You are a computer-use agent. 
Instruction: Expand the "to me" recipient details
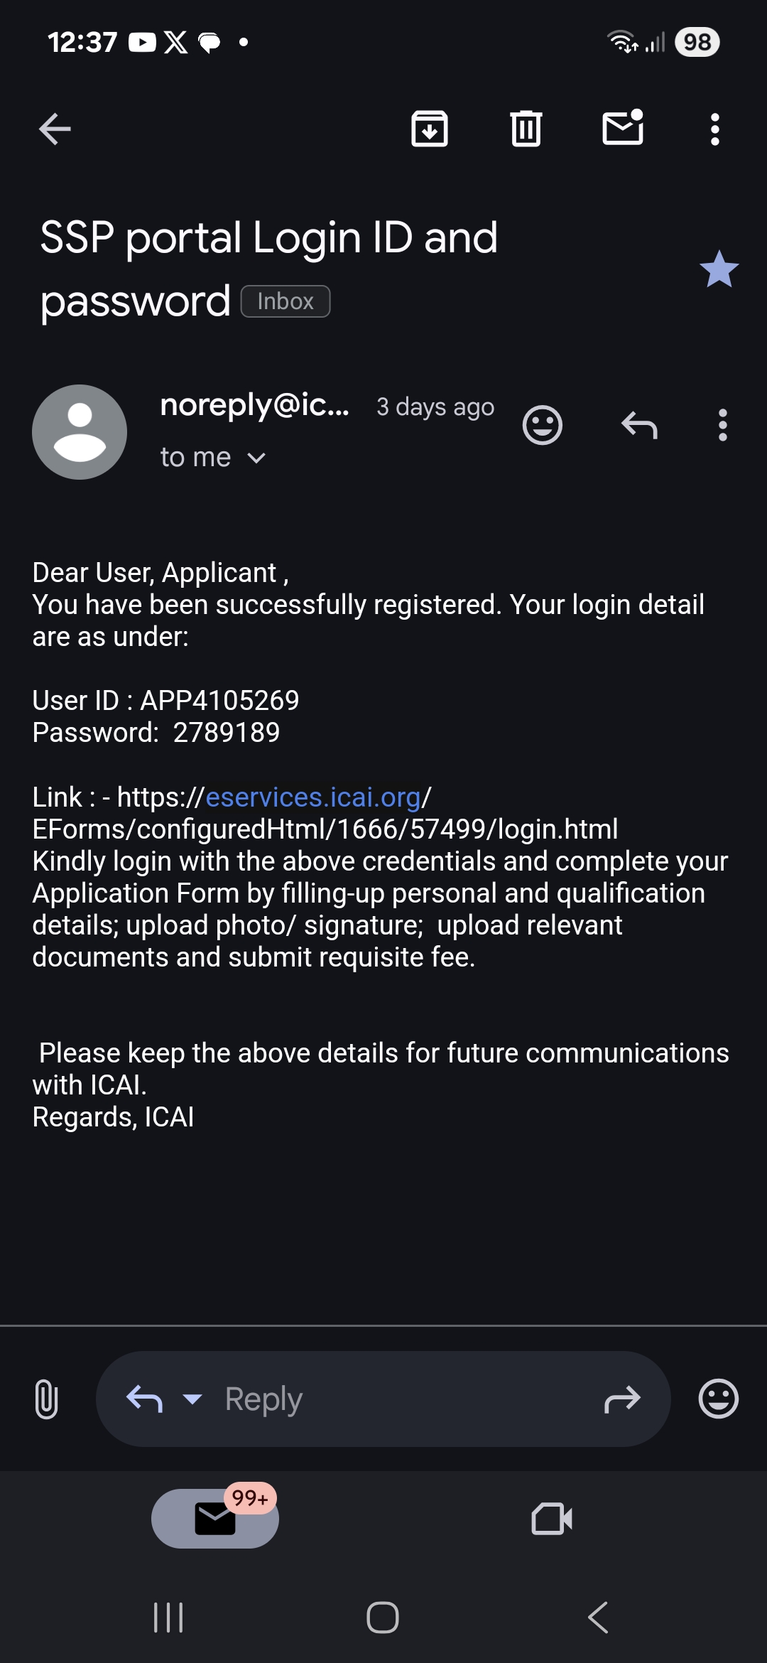tap(213, 458)
